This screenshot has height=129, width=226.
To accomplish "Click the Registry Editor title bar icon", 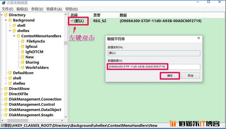I will tap(3, 3).
